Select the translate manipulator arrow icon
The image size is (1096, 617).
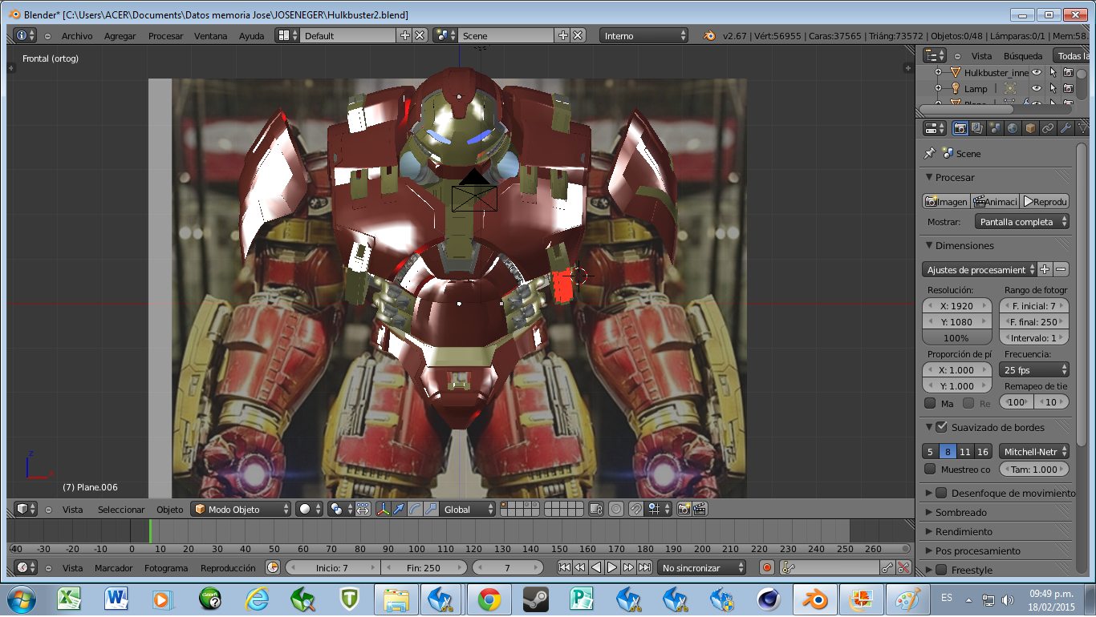[399, 509]
